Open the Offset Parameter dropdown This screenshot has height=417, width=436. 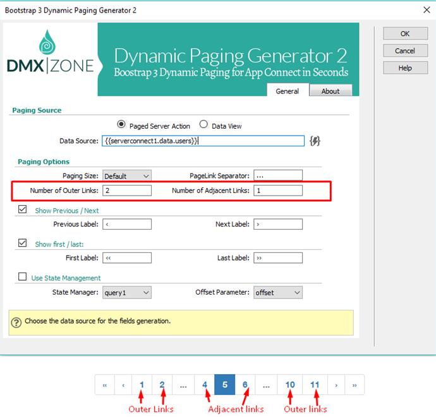click(278, 293)
